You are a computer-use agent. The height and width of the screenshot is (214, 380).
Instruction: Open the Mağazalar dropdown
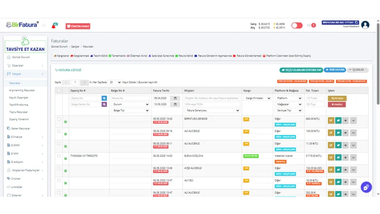288,104
